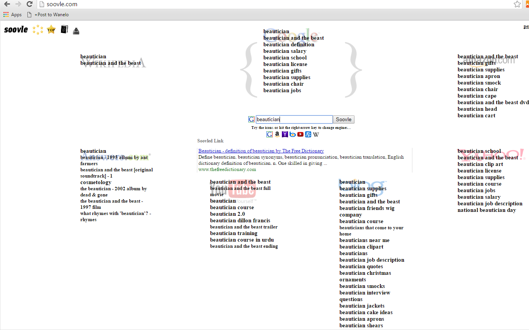Select Google engine icon below search box
Screen dimensions: 529x330
(x=270, y=134)
